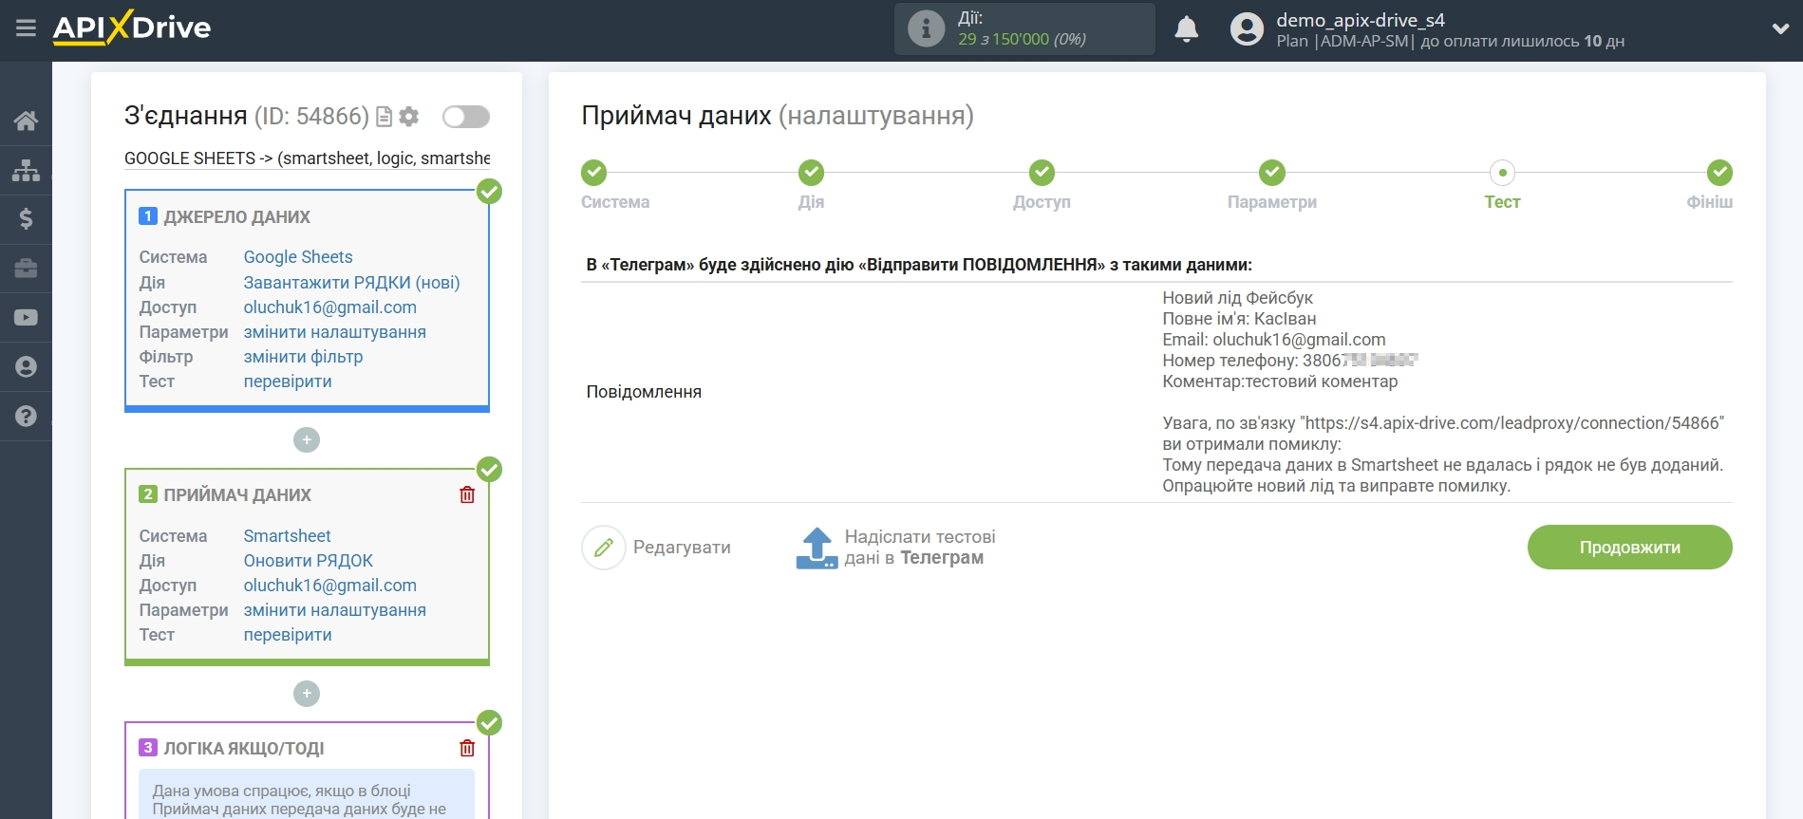Open the billing dollar sidebar icon

[26, 219]
